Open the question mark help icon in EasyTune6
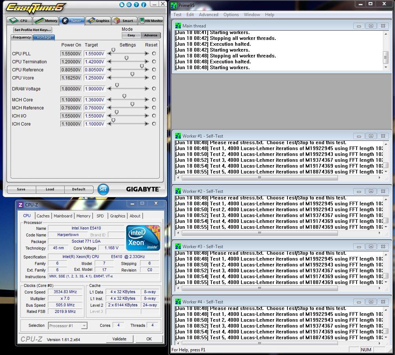The width and height of the screenshot is (395, 355). tap(136, 4)
